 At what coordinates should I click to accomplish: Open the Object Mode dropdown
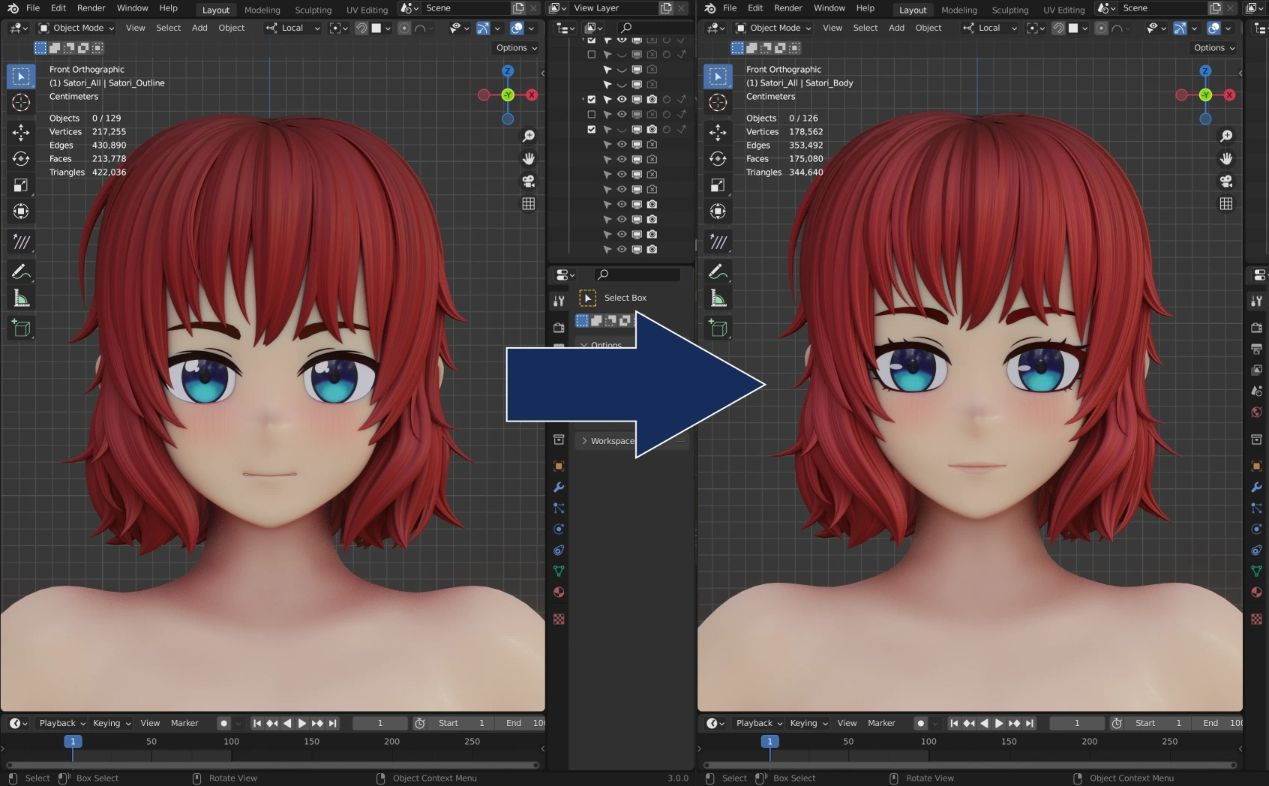click(x=75, y=28)
